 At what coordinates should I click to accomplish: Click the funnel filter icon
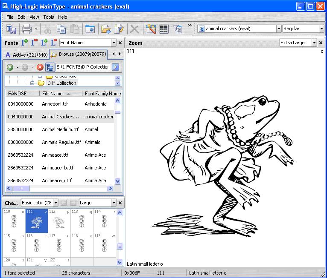(177, 29)
